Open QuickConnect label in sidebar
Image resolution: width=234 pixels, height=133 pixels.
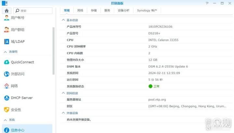pos(22,62)
